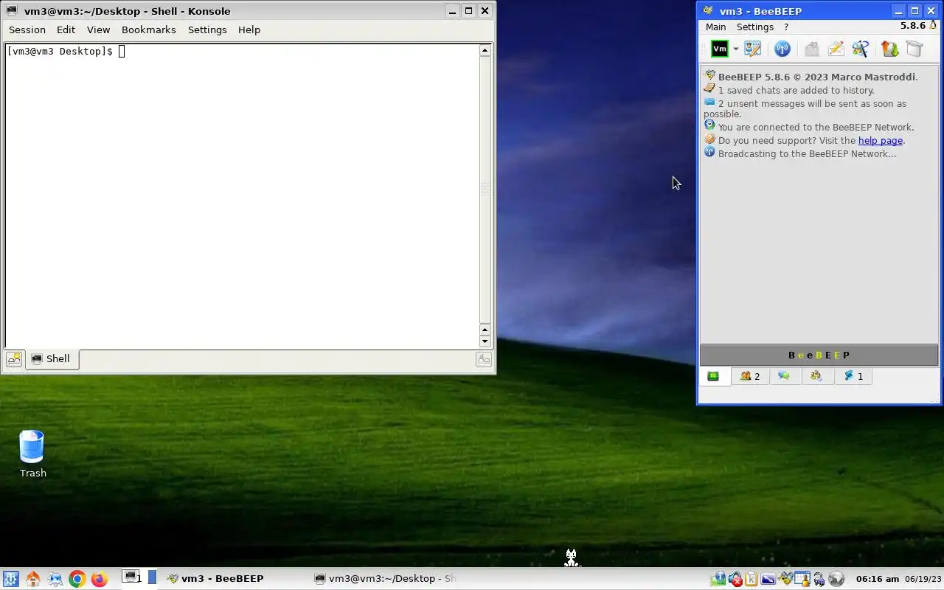Click the close tab icon at Konsole bottom right
Viewport: 944px width, 590px height.
(483, 359)
